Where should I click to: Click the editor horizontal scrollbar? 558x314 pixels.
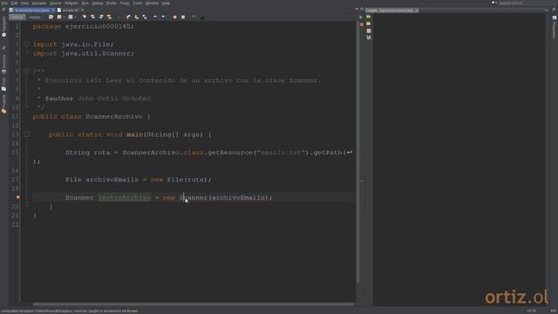point(194,304)
